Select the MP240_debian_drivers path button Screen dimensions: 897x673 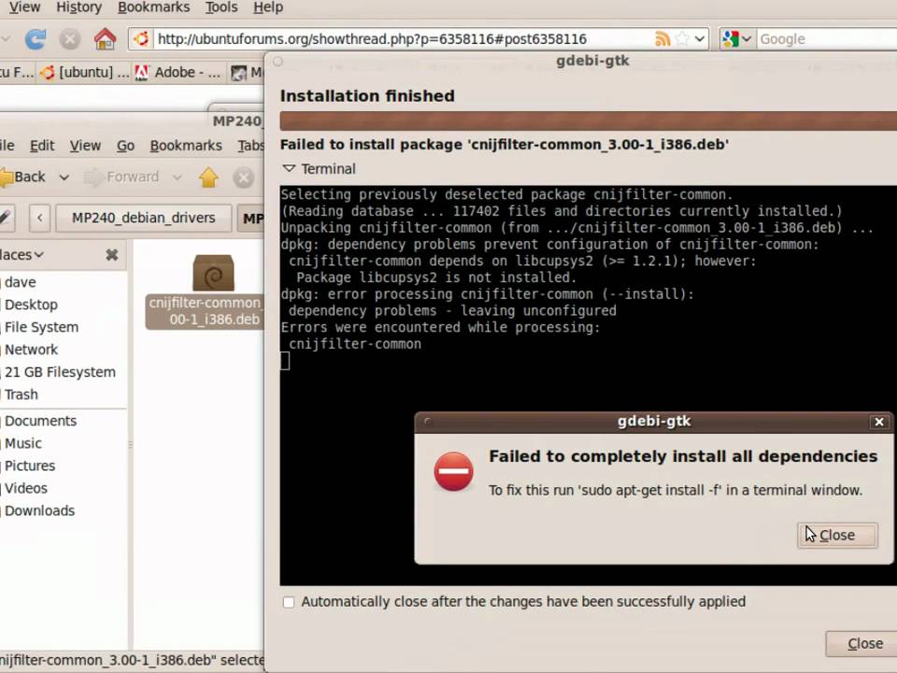pos(144,218)
